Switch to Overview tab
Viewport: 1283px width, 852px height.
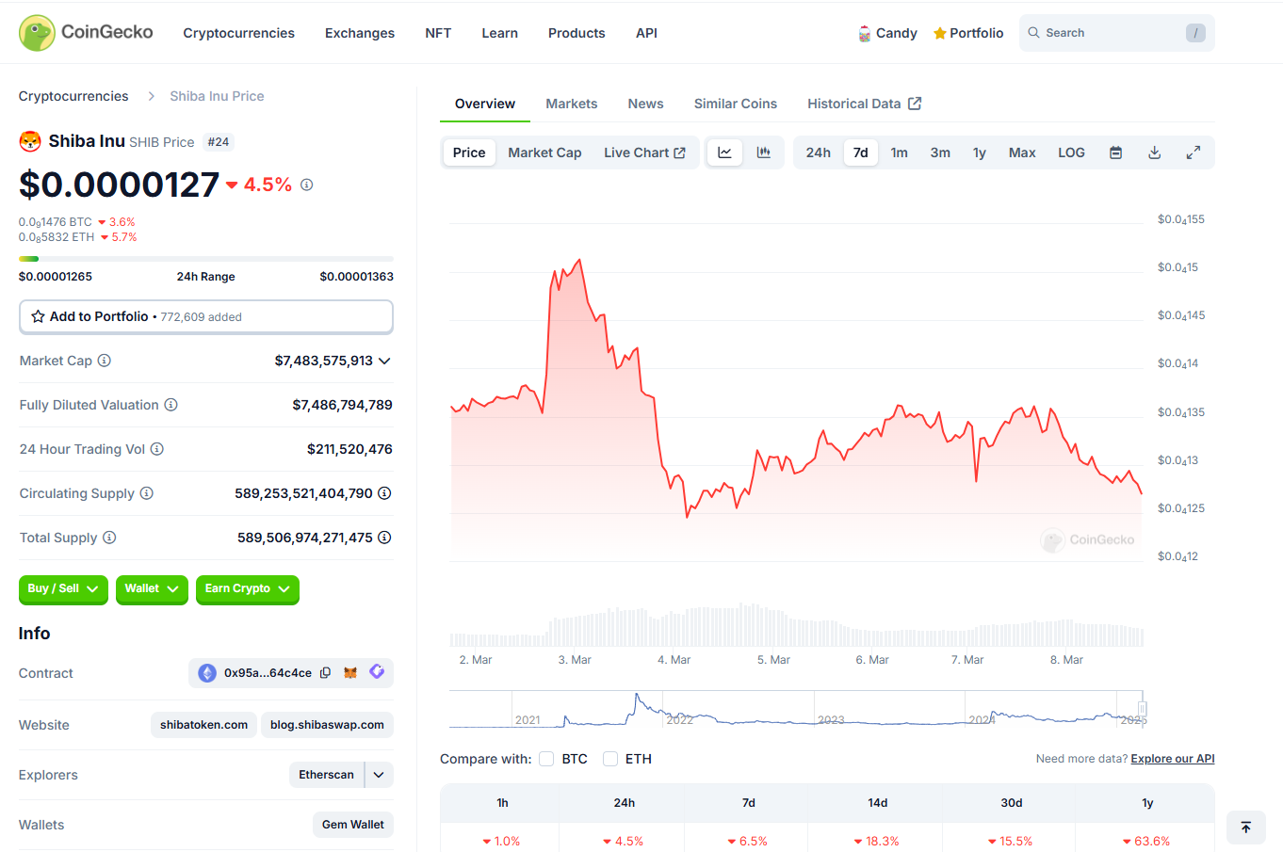485,104
